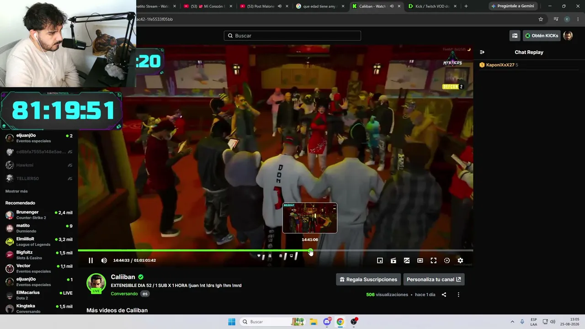The height and width of the screenshot is (329, 585).
Task: Open ElmiilloR channel in Recomendado
Action: click(x=39, y=241)
